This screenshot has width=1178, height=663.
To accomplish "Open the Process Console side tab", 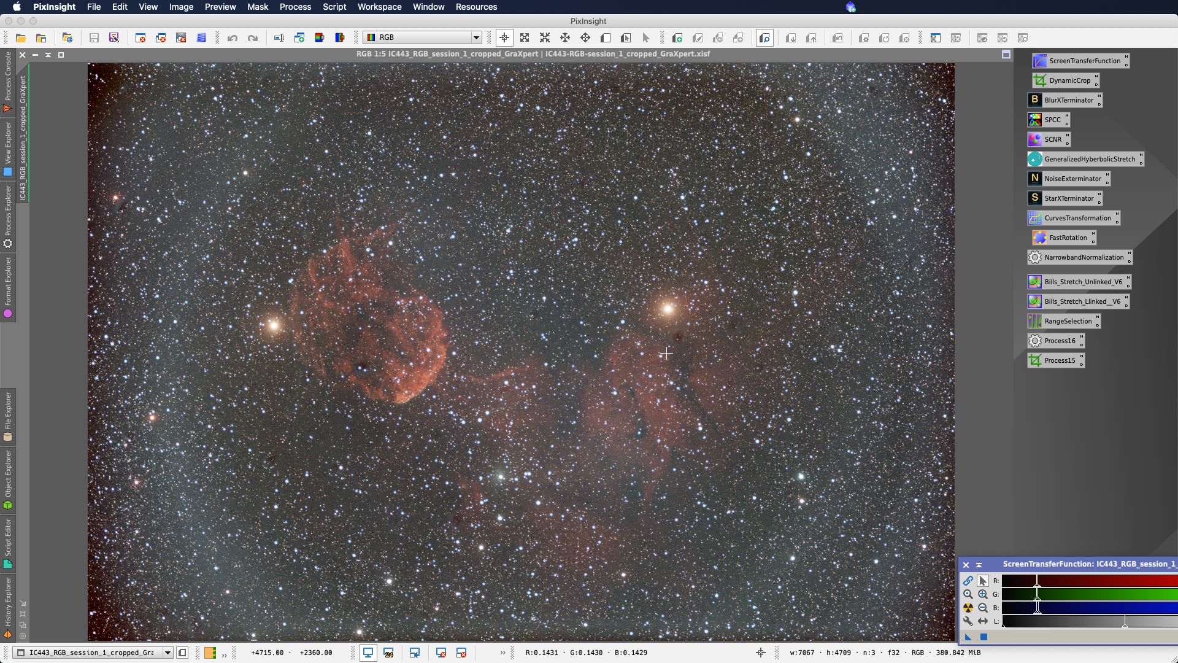I will point(7,82).
